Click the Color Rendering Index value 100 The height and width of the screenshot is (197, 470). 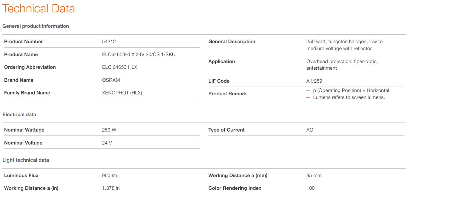point(310,188)
